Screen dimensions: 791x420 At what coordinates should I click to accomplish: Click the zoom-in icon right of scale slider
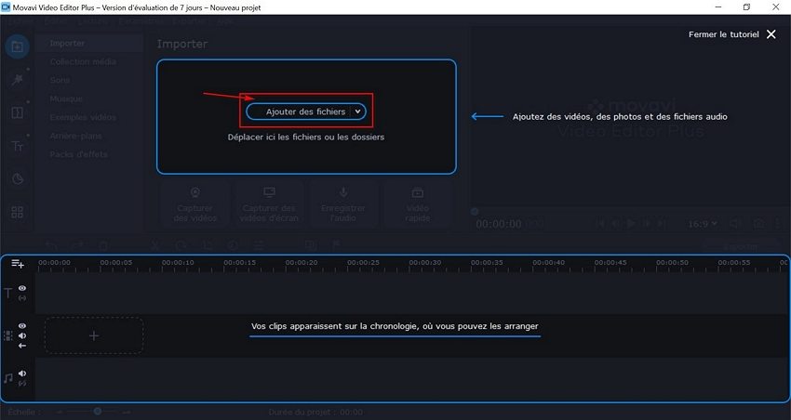[x=127, y=412]
